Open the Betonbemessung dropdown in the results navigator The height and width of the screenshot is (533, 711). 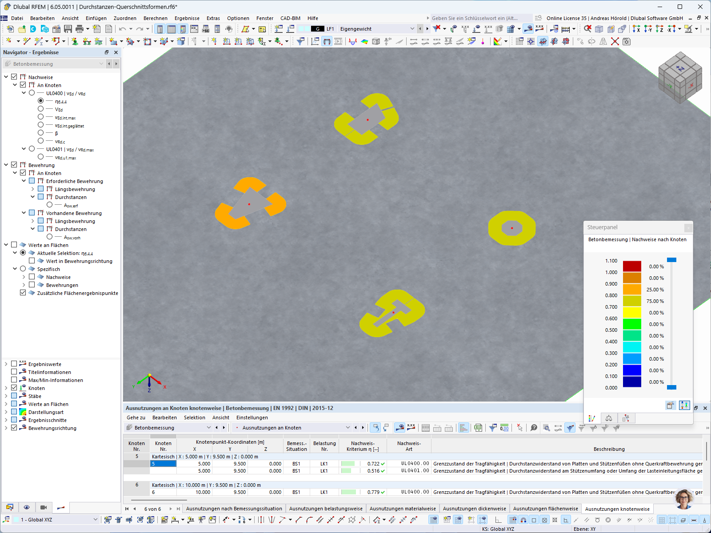tap(100, 64)
